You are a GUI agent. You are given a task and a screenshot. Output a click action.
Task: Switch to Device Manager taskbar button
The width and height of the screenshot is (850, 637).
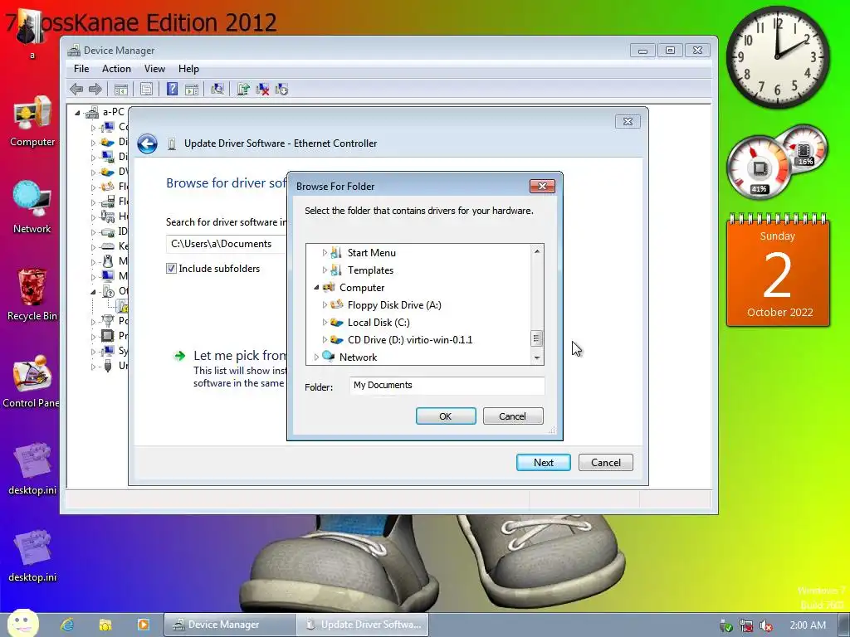coord(230,625)
